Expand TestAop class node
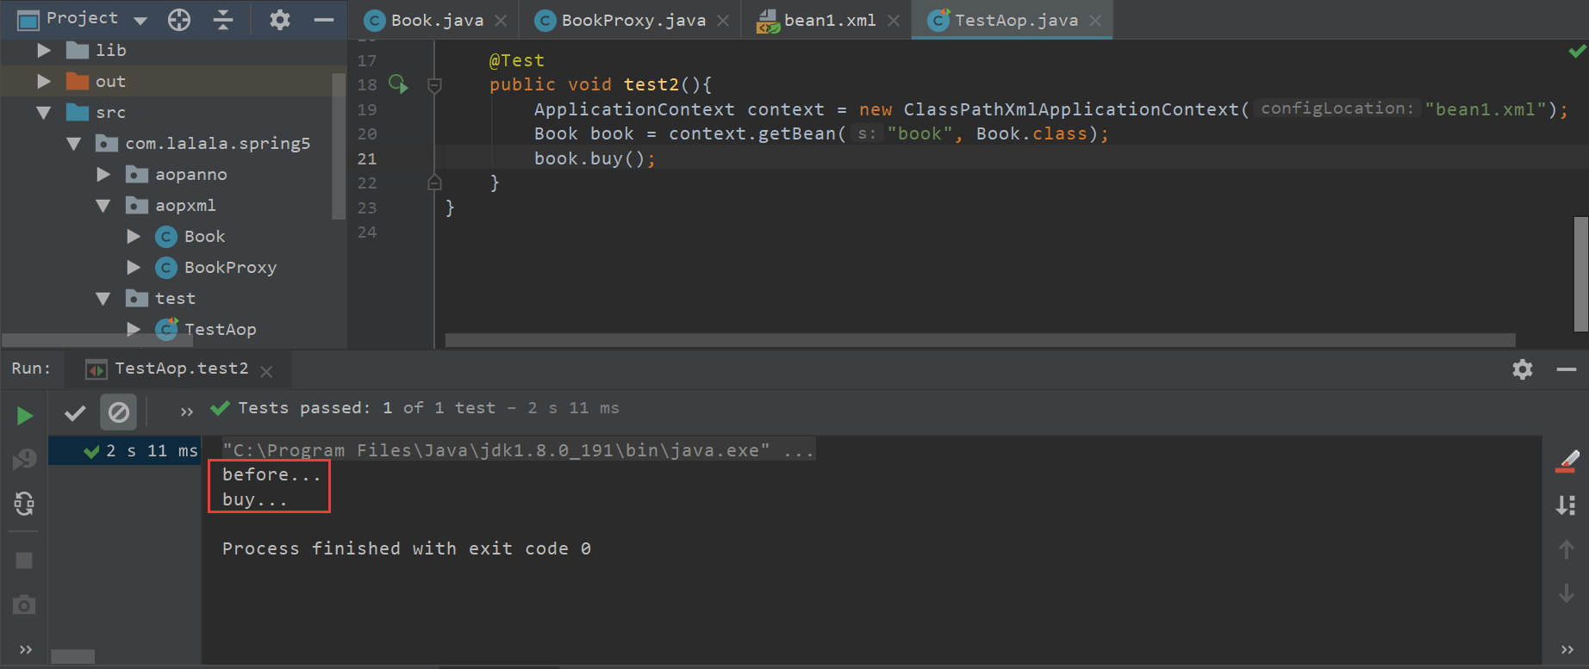1589x669 pixels. click(x=134, y=329)
